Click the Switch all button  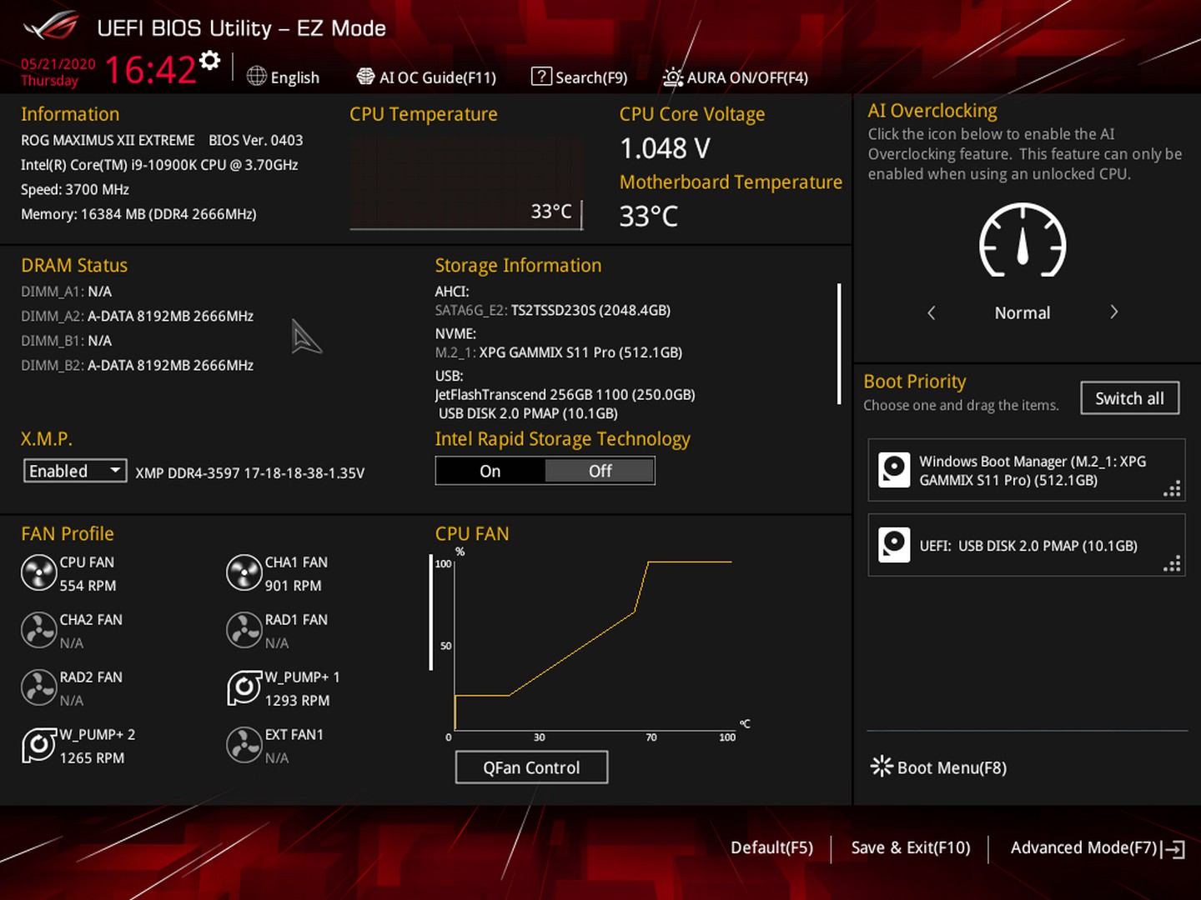click(x=1129, y=398)
